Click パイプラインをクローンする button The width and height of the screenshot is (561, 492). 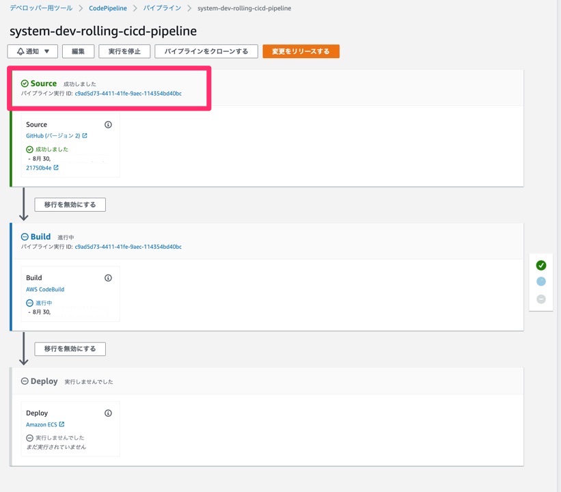[206, 51]
